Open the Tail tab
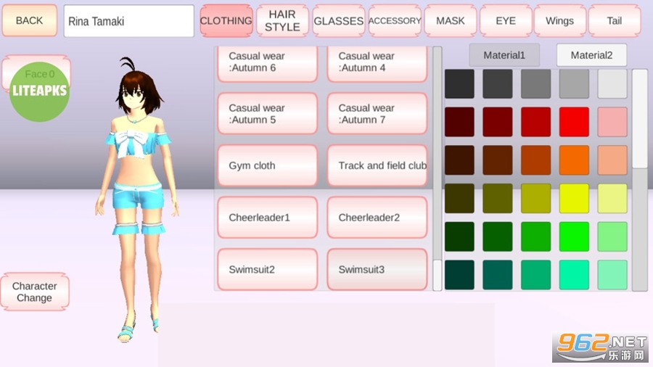This screenshot has height=367, width=653. (614, 21)
